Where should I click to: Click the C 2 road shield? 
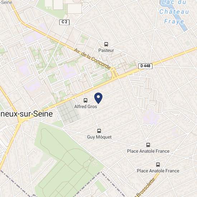64,22
